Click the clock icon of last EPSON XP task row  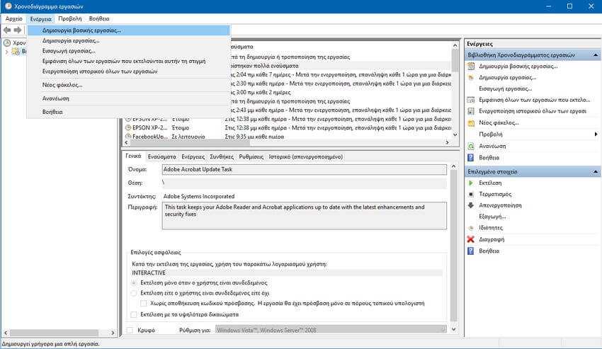tap(128, 127)
